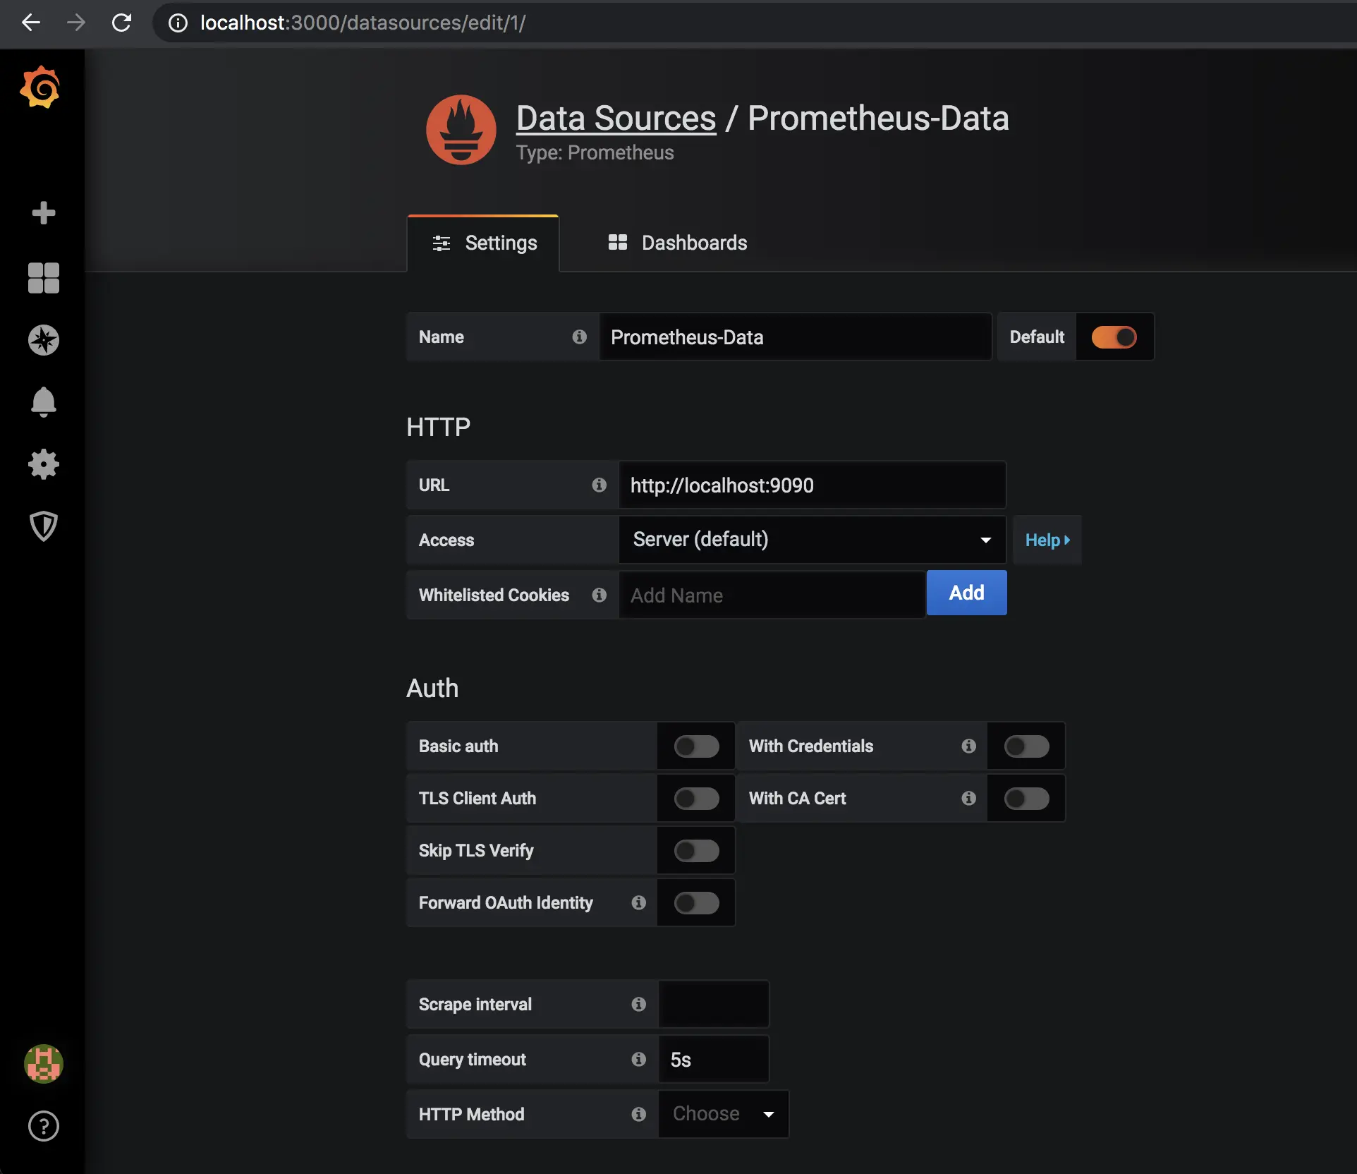Enable the Forward OAuth Identity toggle
The width and height of the screenshot is (1357, 1174).
pyautogui.click(x=697, y=902)
